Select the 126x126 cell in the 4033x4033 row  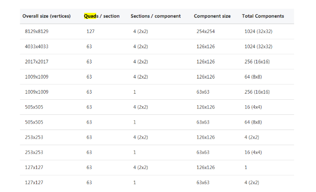(x=205, y=46)
